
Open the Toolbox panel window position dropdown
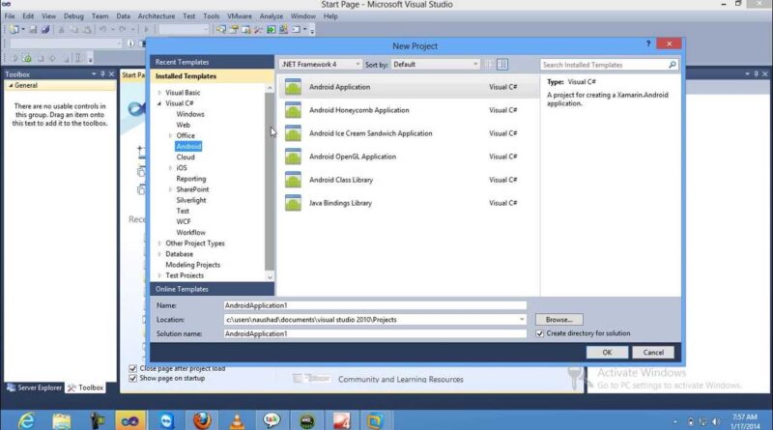point(94,74)
